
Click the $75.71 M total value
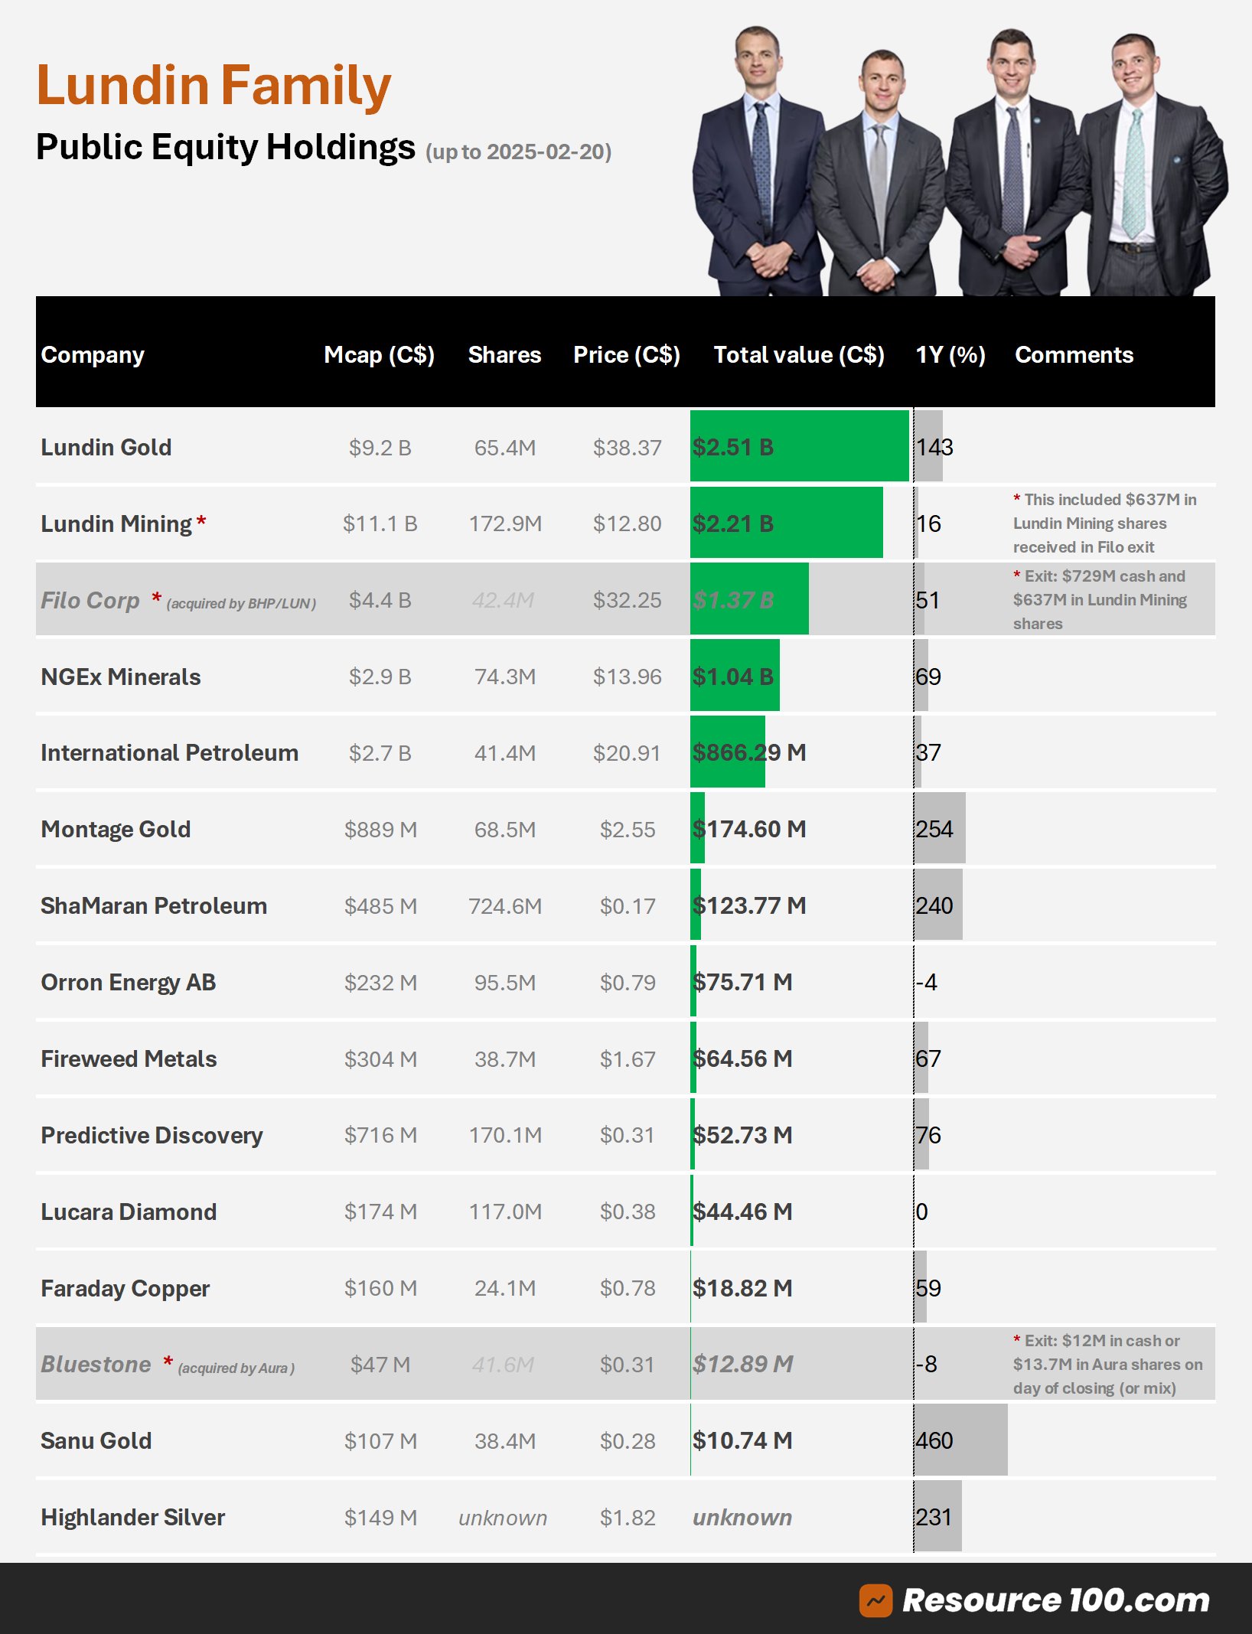742,983
